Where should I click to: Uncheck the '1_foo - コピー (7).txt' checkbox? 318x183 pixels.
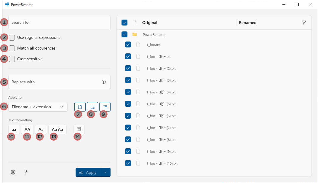[x=128, y=128]
